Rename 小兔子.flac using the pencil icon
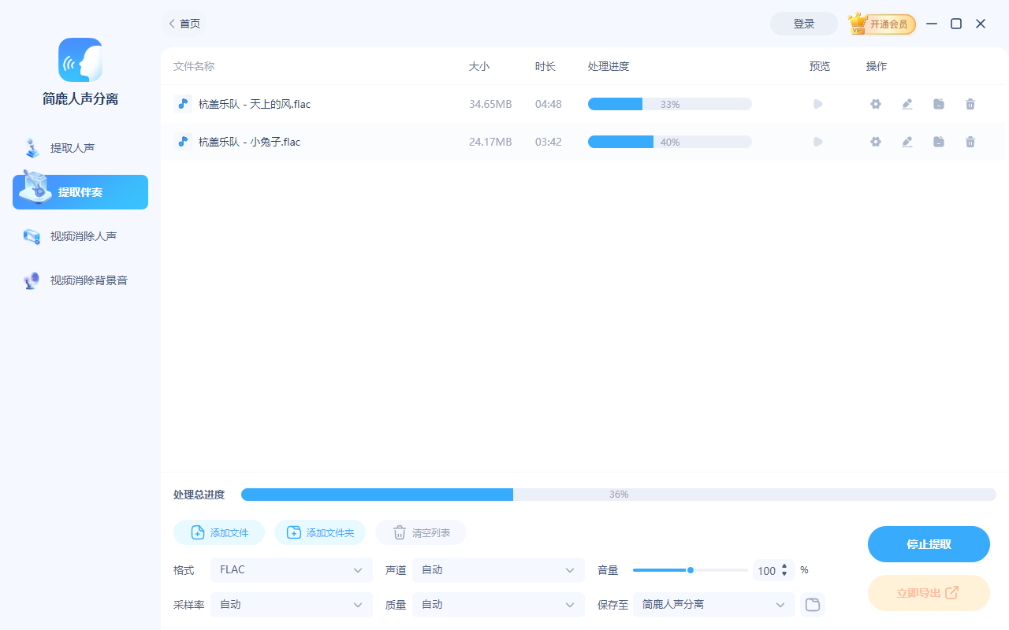This screenshot has height=630, width=1009. point(907,142)
